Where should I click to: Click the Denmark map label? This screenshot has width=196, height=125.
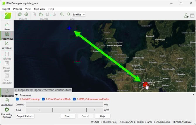click(x=150, y=36)
